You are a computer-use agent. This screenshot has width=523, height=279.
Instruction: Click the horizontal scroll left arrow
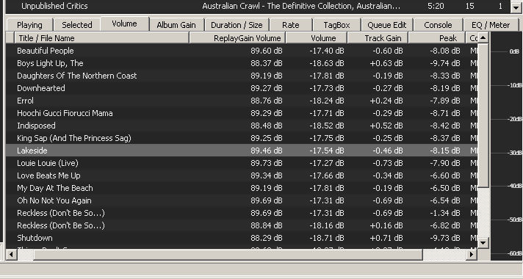tap(11, 255)
